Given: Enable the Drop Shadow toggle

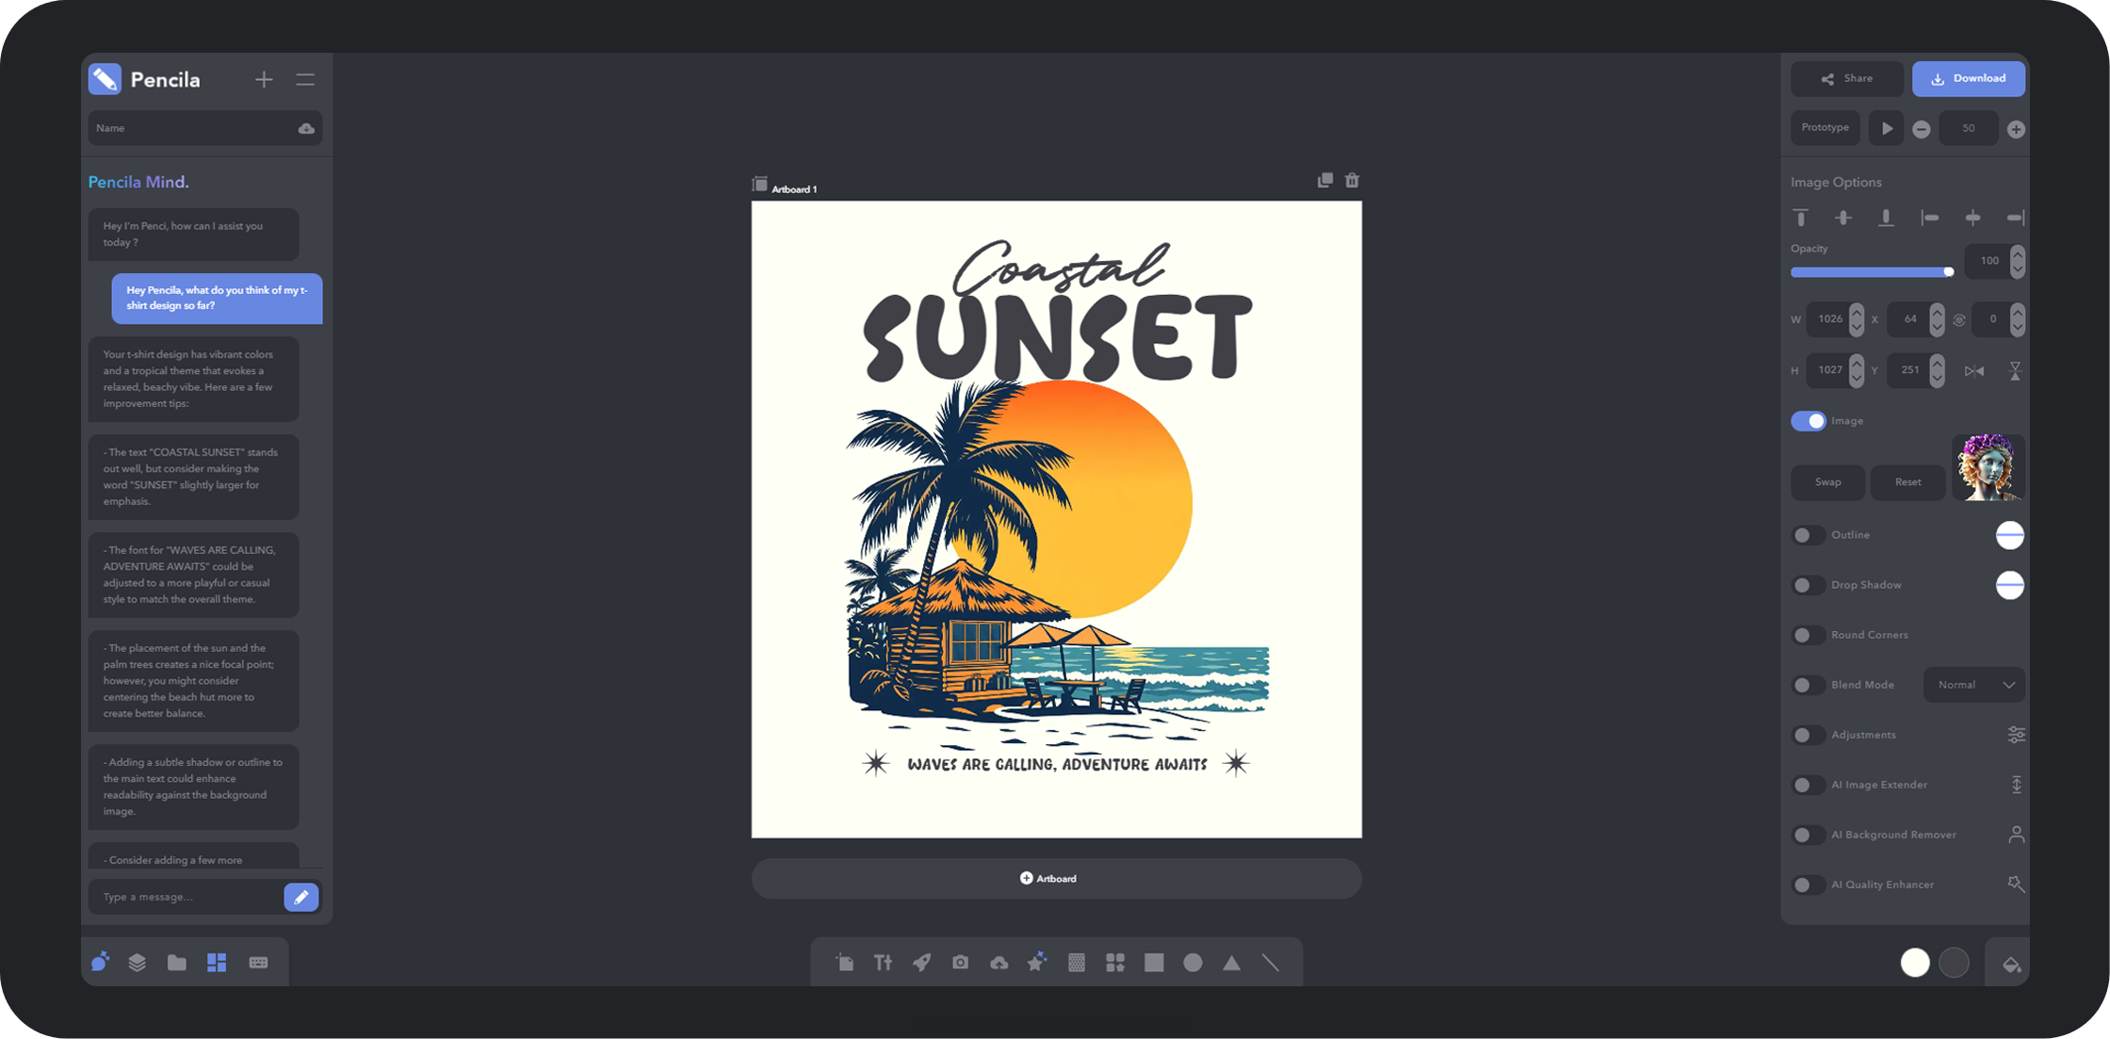Looking at the screenshot, I should [x=1807, y=585].
